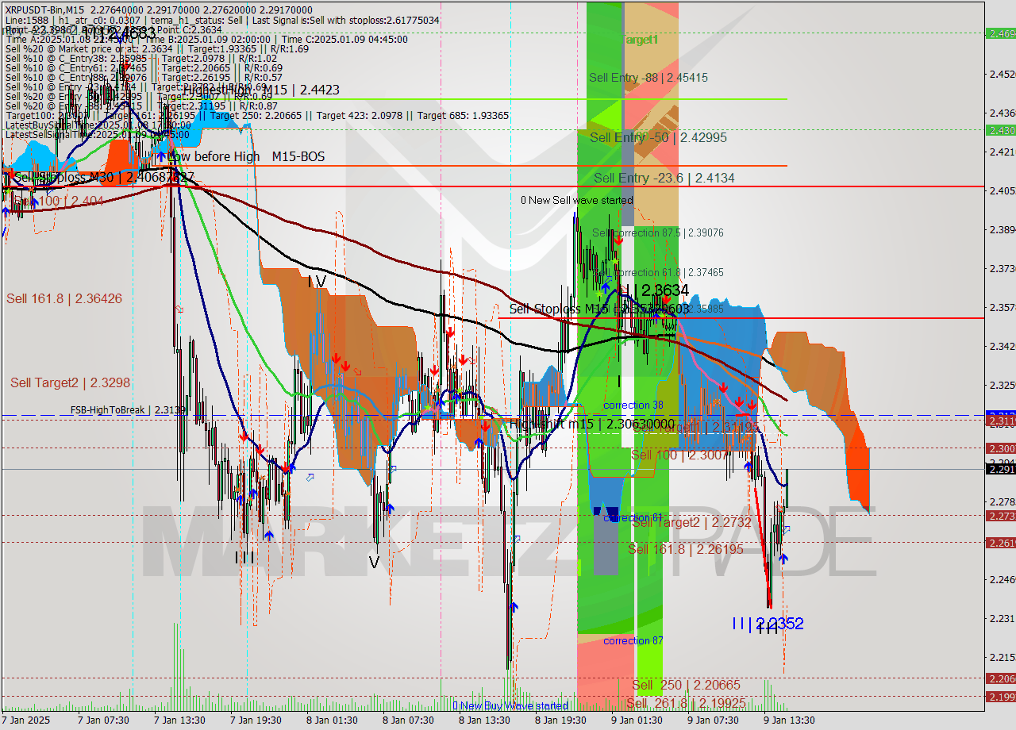The image size is (1016, 730).
Task: Click the '7 Jan 2025' time axis label
Action: pyautogui.click(x=27, y=720)
